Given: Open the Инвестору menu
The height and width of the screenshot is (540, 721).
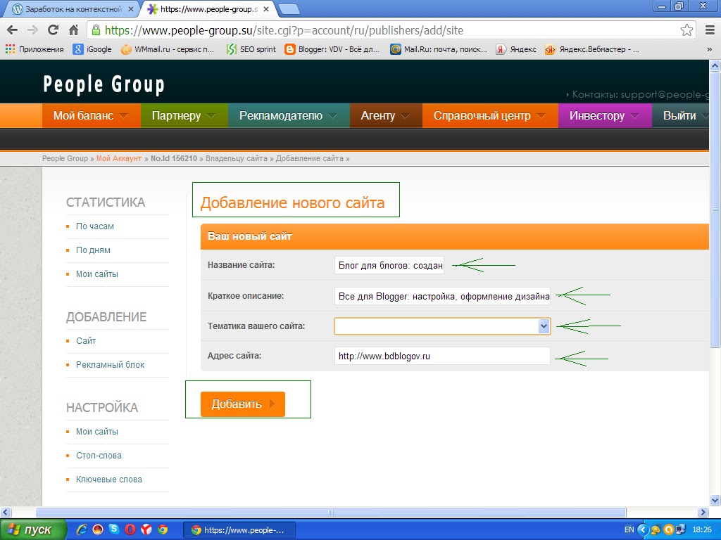Looking at the screenshot, I should [x=605, y=115].
